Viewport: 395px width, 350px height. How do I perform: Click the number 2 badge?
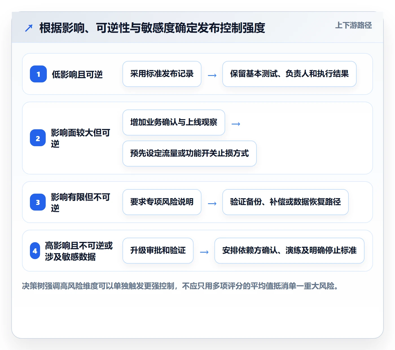(38, 138)
